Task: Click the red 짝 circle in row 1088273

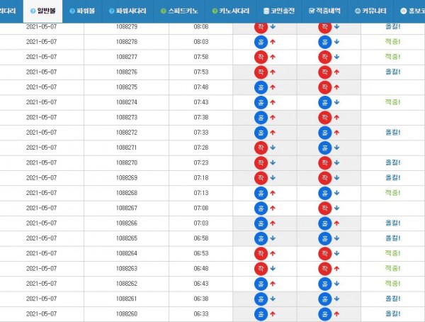Action: pyautogui.click(x=324, y=118)
